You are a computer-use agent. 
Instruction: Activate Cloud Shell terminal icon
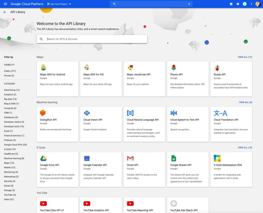(x=231, y=4)
